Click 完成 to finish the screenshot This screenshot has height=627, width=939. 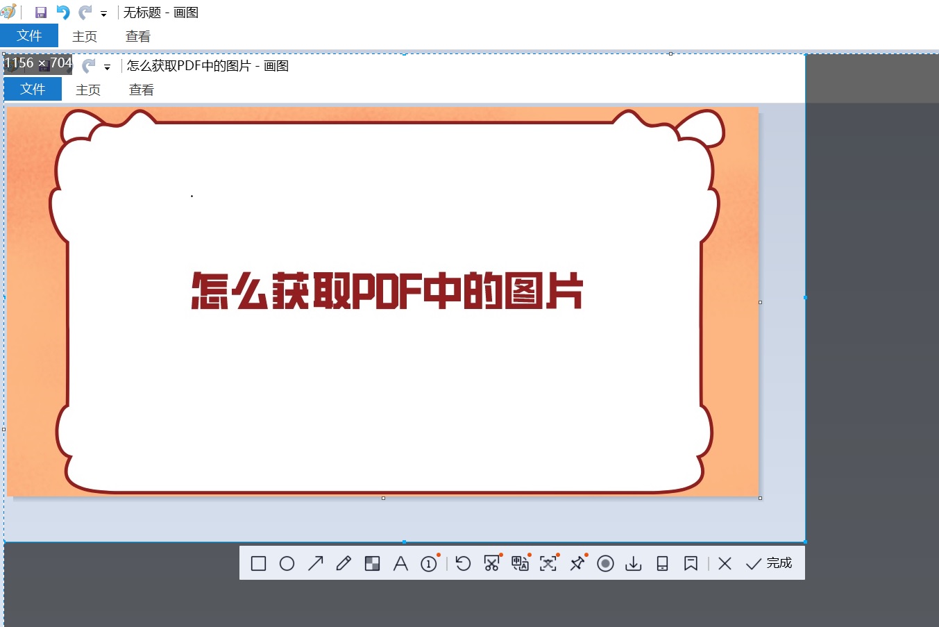point(769,563)
